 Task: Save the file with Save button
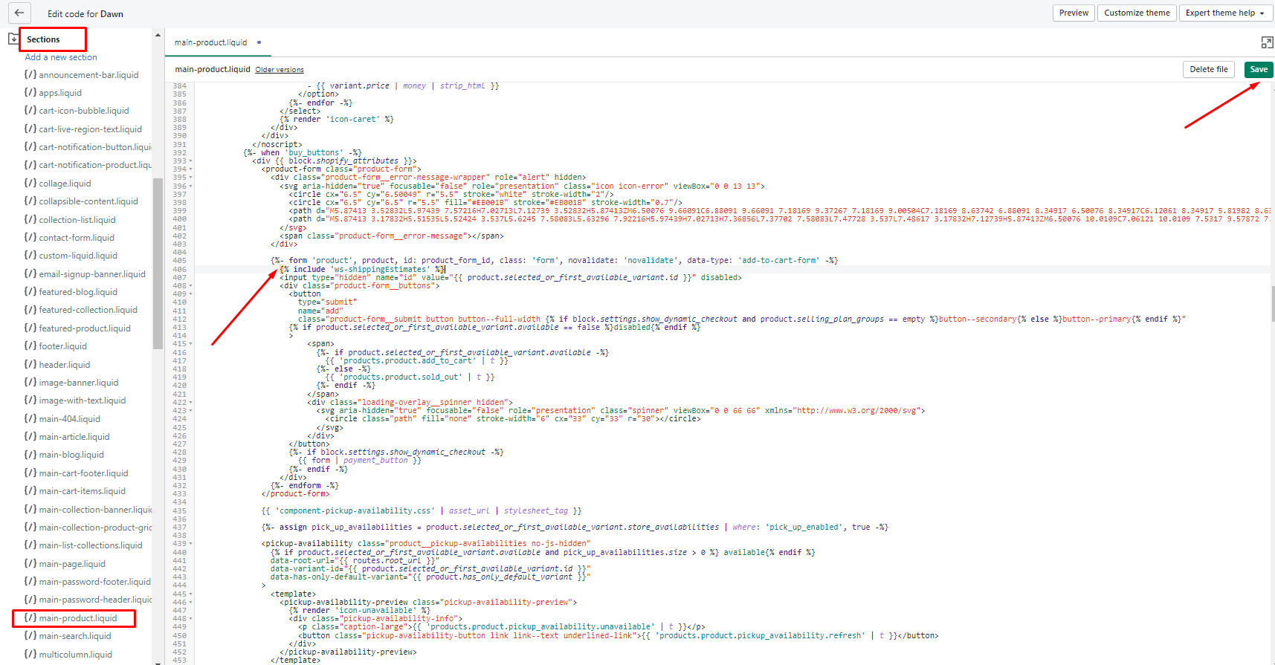(1259, 69)
